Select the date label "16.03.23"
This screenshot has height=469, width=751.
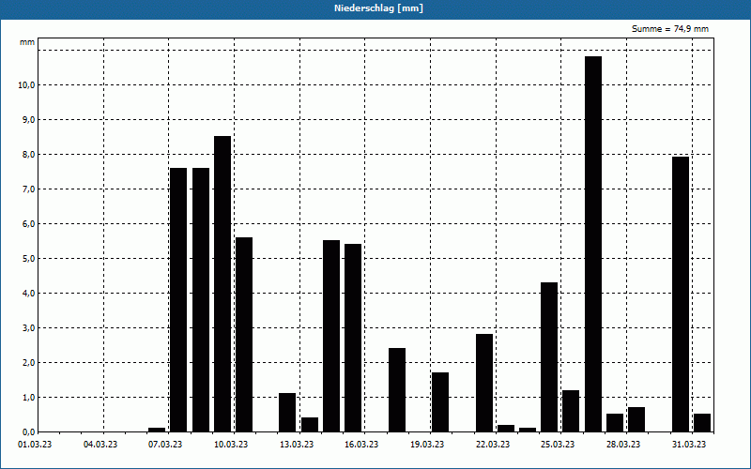[x=361, y=445]
